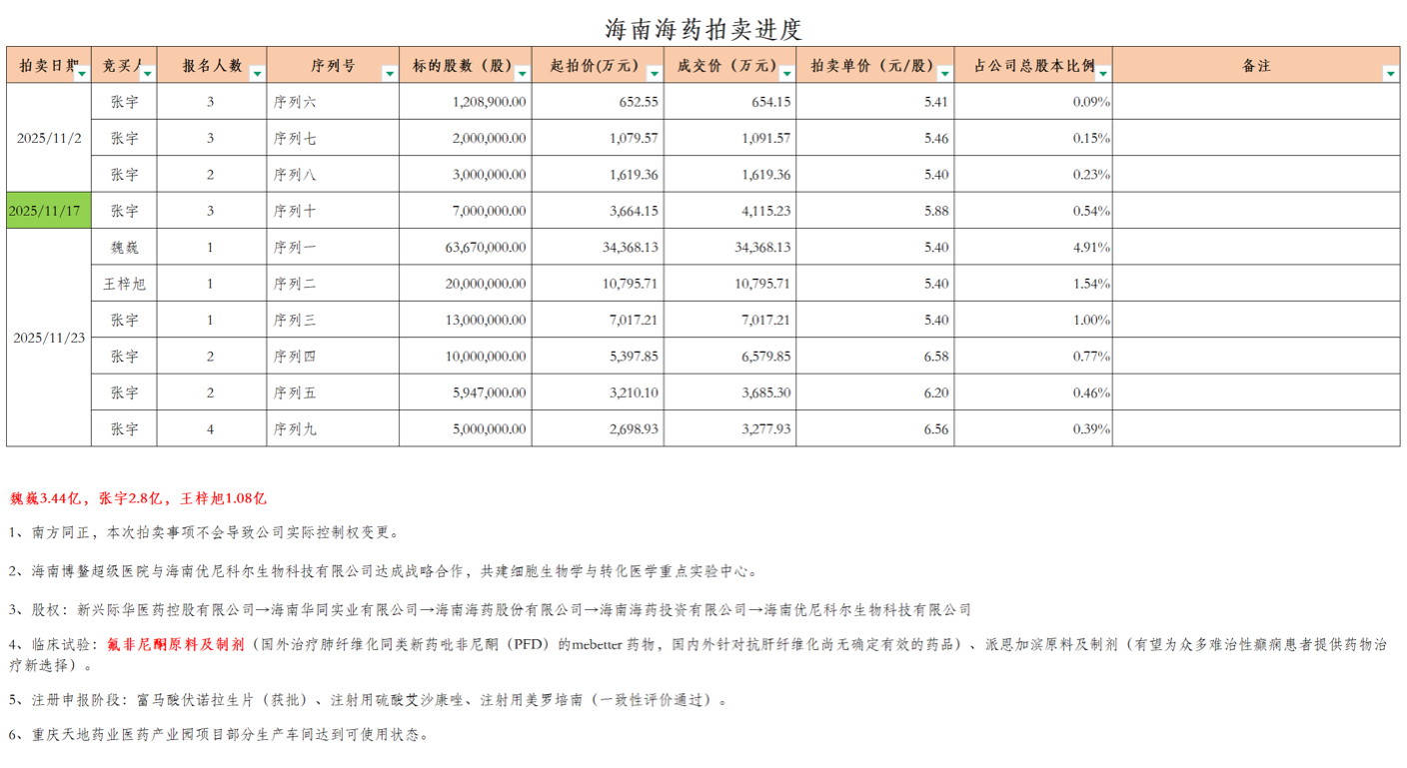Select the percentage cell 0.09%
Image resolution: width=1407 pixels, height=768 pixels.
pyautogui.click(x=1033, y=102)
